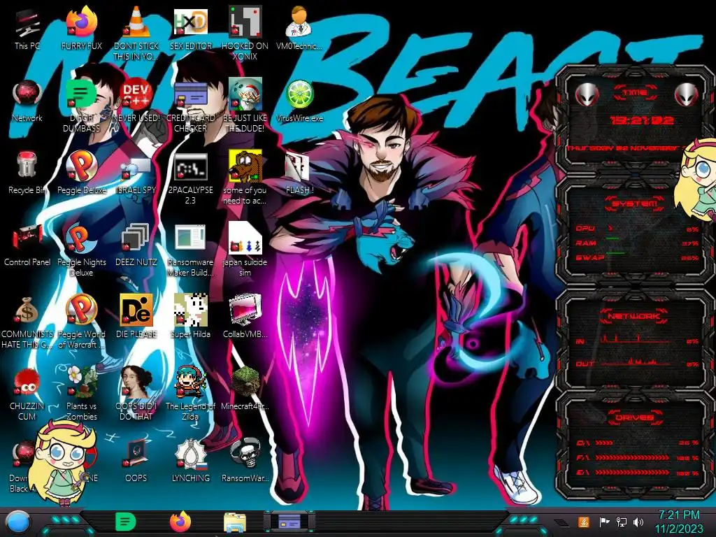Open the orange Java update tray icon
Screen dimensions: 716x537
tap(584, 522)
